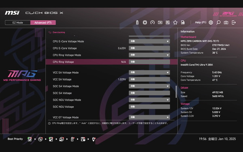Image resolution: width=243 pixels, height=152 pixels.
Task: Click the board icon left of the star
Action: click(x=168, y=22)
